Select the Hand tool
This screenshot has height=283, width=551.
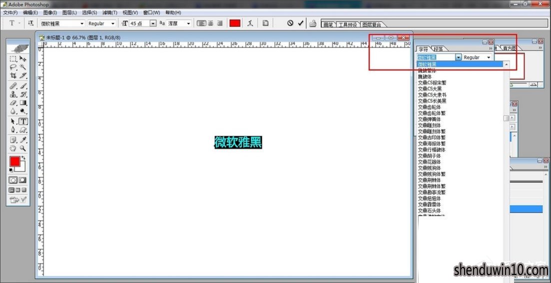point(13,148)
